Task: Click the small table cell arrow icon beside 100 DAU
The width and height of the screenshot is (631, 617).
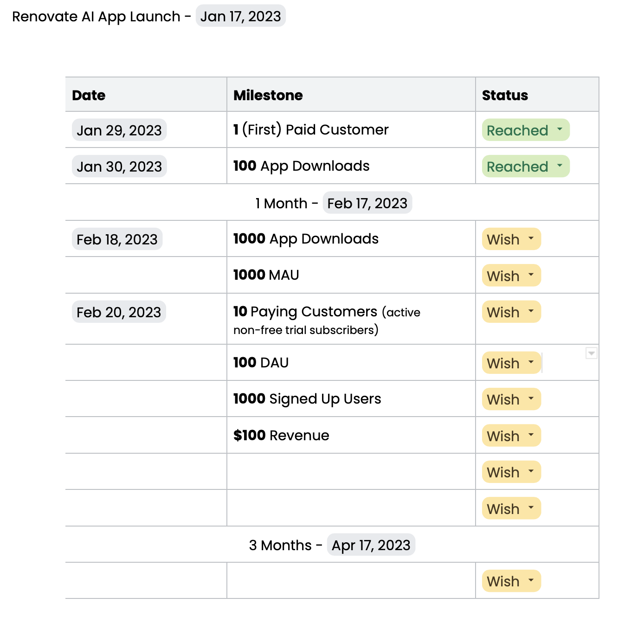Action: click(591, 353)
